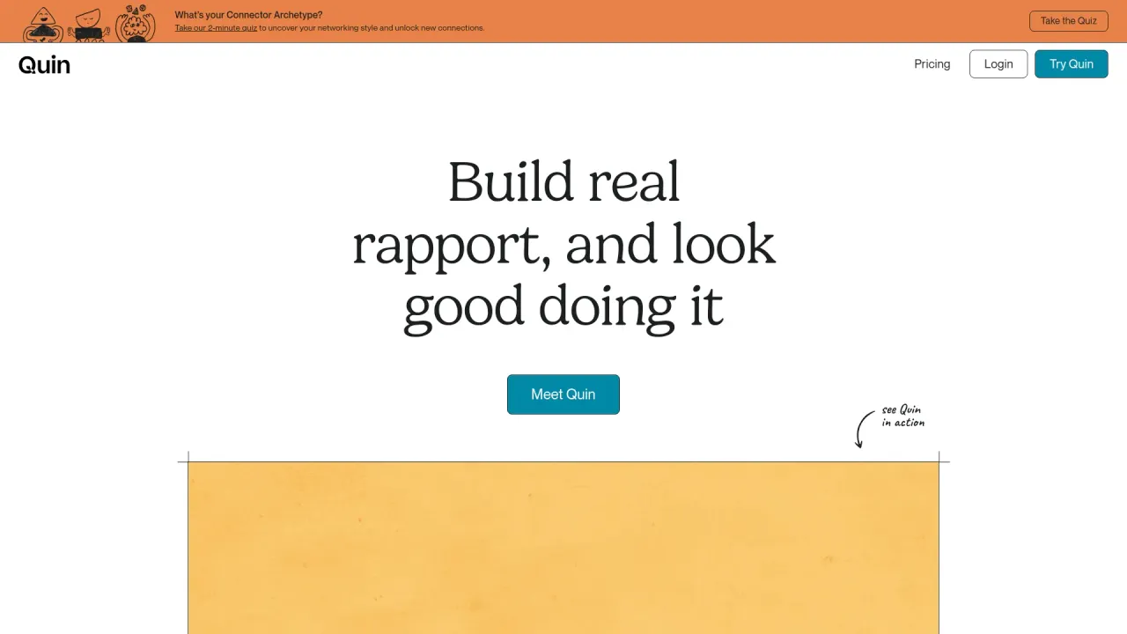Click the bowl-shaped character illustration in banner
The image size is (1127, 634).
point(89,25)
